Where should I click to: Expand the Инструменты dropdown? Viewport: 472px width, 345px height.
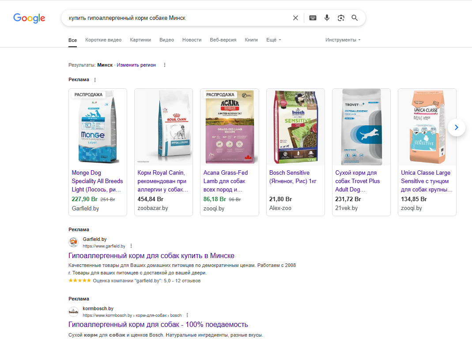pyautogui.click(x=343, y=40)
